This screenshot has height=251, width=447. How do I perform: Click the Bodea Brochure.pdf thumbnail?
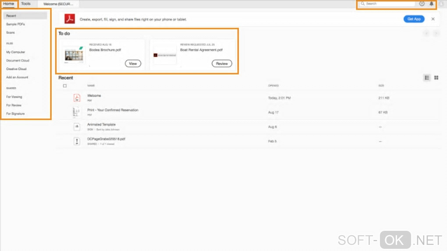(74, 54)
